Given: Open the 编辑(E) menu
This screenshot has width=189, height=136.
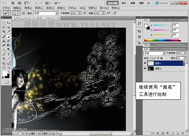Looking at the screenshot, I should point(17,8).
